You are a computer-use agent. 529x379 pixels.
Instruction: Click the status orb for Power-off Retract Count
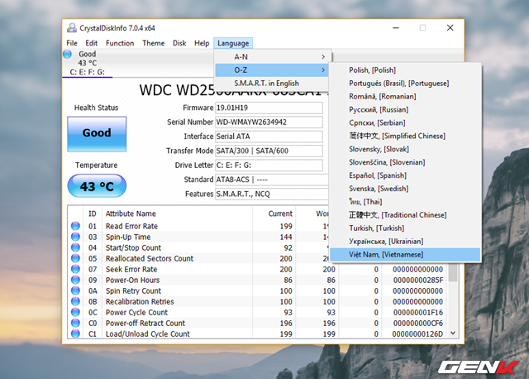(75, 323)
